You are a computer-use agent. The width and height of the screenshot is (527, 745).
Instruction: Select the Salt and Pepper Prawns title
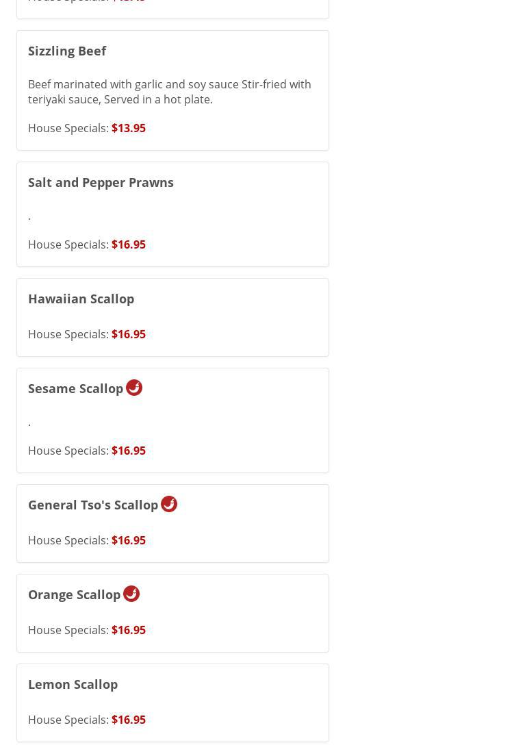pos(101,182)
